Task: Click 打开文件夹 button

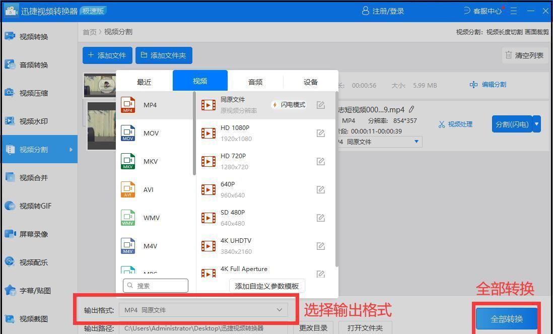Action: tap(365, 327)
